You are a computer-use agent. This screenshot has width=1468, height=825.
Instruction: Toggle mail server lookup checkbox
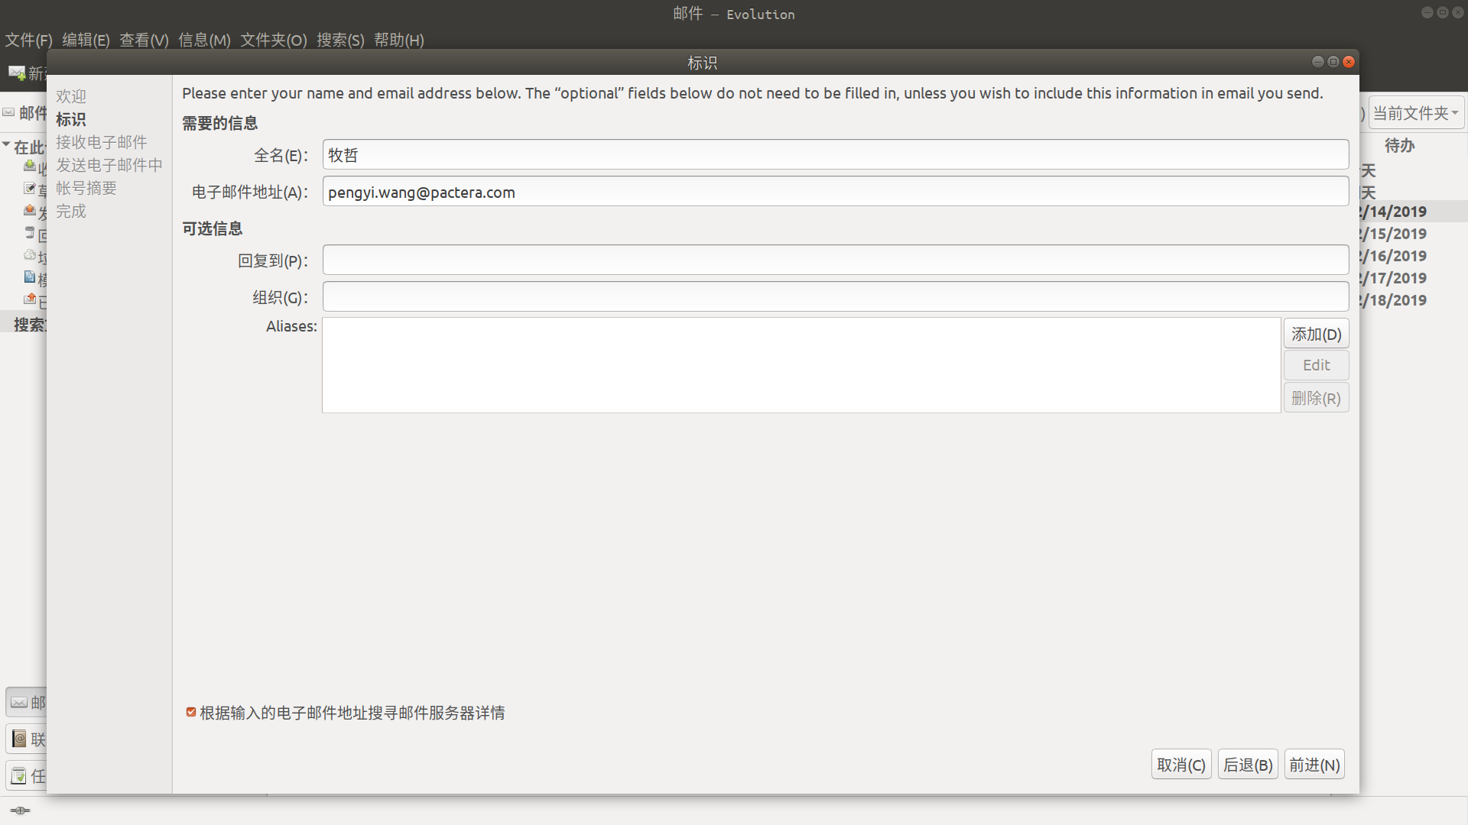tap(191, 712)
